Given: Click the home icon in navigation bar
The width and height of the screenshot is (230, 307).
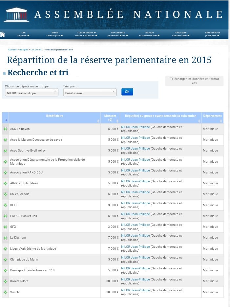Looking at the screenshot, I should pyautogui.click(x=3, y=34).
